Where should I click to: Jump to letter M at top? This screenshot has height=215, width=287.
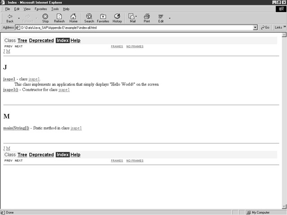point(8,52)
